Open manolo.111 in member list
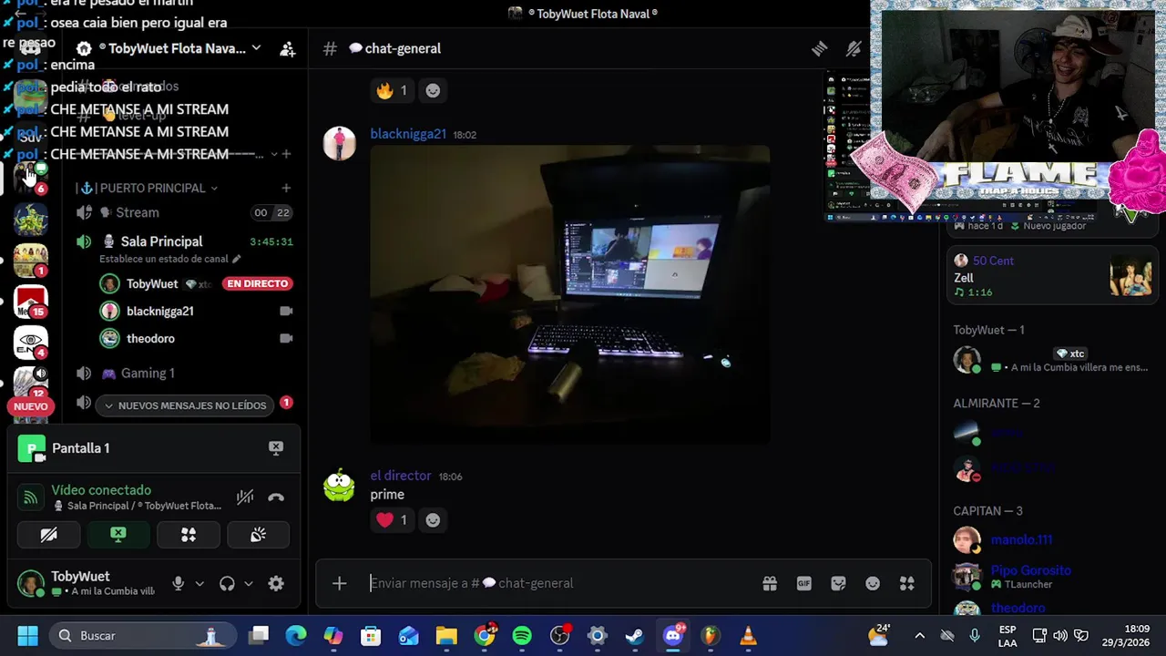The width and height of the screenshot is (1166, 656). pos(1022,539)
